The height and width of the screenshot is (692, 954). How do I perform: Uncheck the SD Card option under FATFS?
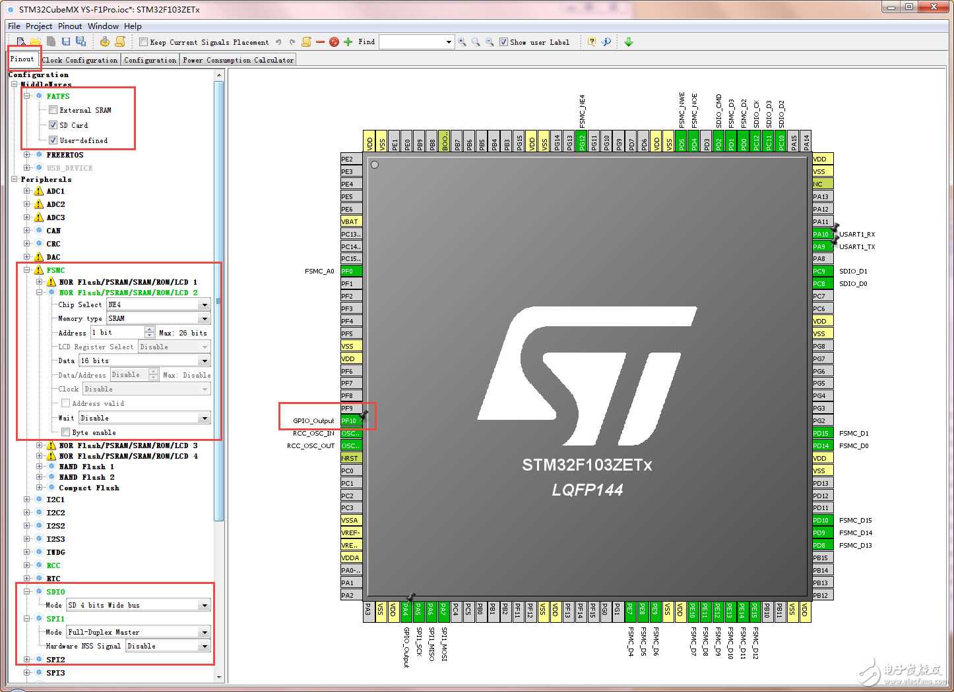[53, 125]
